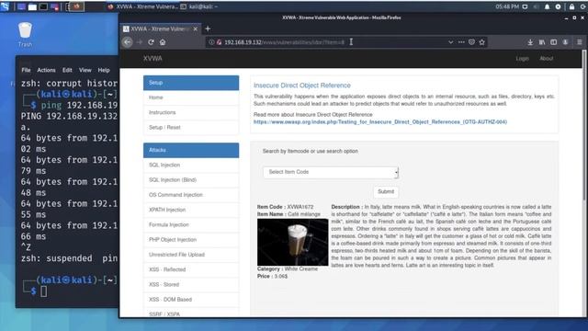Switch to the kali@kali terminal taskbar entry
Screen dimensions: 588x331
199,6
